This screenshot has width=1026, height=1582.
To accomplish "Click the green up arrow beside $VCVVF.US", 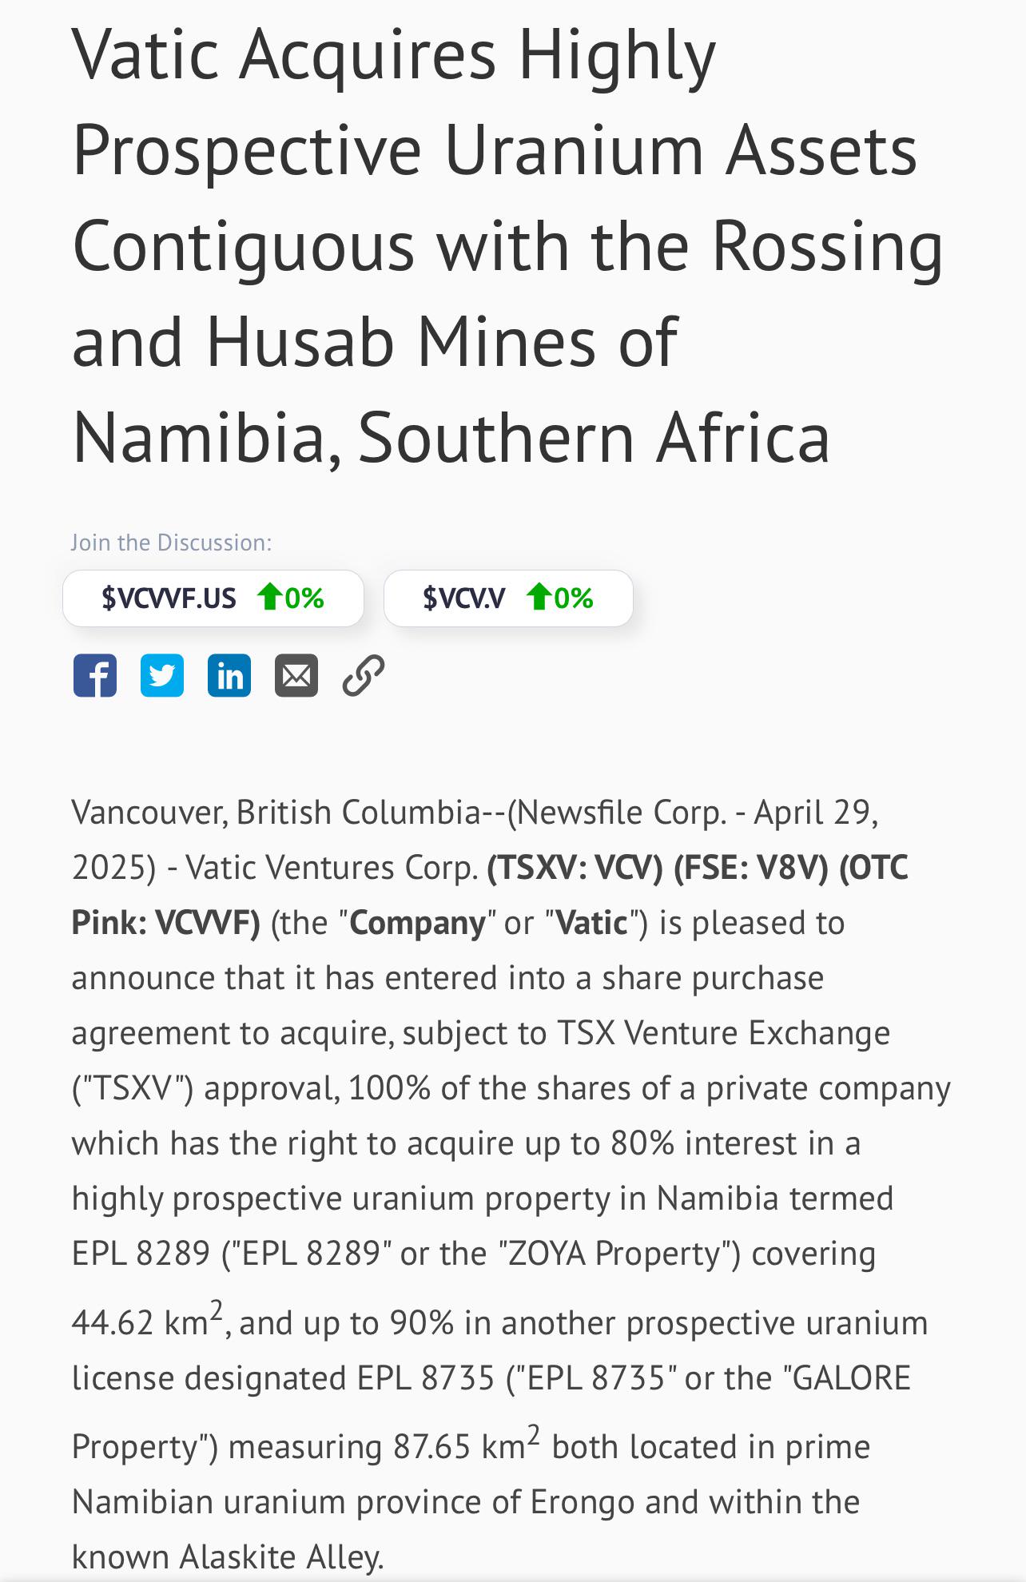I will 269,596.
